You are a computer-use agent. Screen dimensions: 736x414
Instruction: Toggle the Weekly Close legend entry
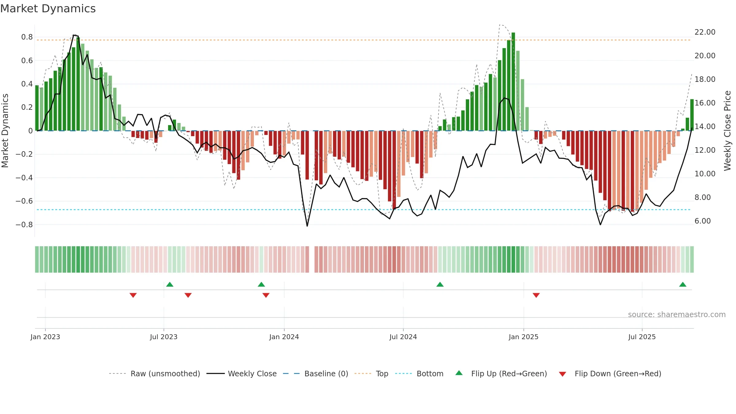tap(242, 374)
